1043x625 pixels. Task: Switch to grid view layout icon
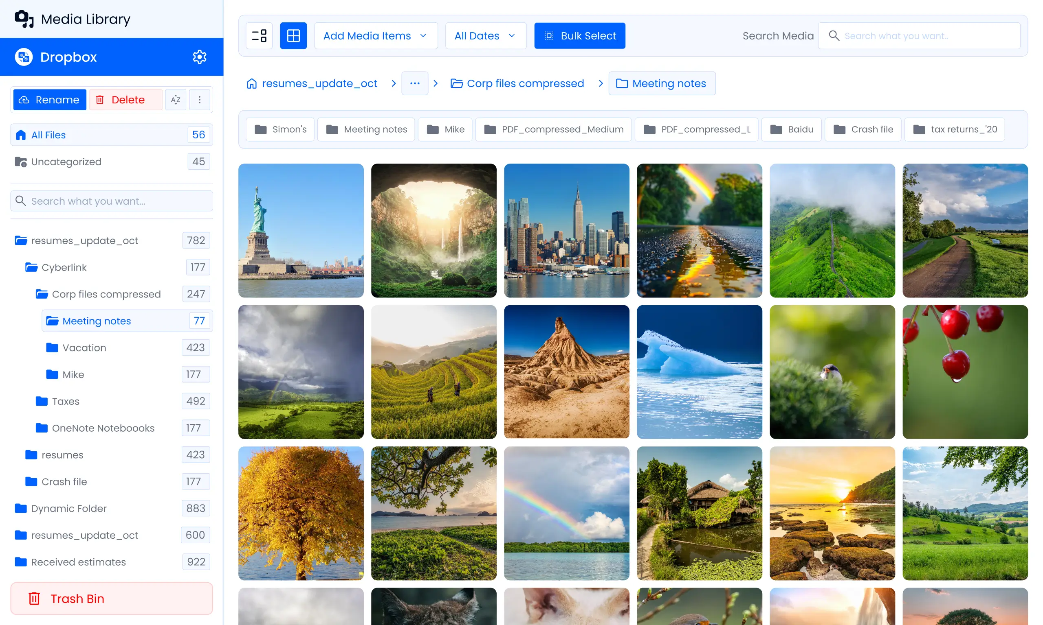click(293, 36)
